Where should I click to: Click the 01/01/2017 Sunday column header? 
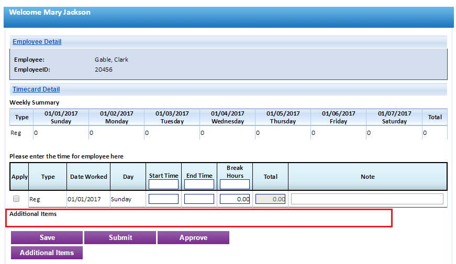click(x=61, y=117)
